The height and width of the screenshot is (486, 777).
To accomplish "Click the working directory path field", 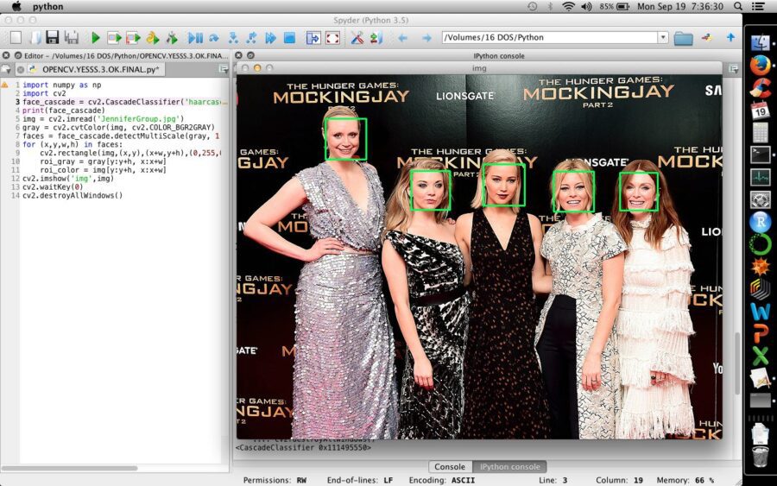I will [x=550, y=37].
